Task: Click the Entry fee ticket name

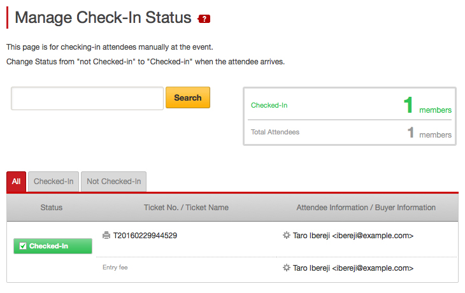Action: coord(115,268)
